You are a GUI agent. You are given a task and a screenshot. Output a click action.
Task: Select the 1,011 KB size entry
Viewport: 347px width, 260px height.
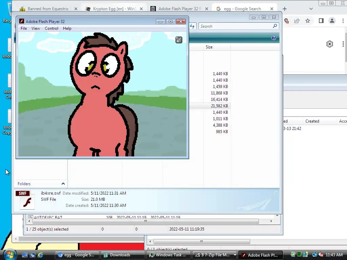(220, 119)
